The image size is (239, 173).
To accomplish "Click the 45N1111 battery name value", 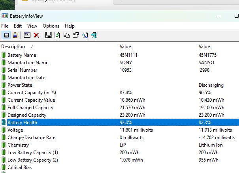I will point(128,55).
